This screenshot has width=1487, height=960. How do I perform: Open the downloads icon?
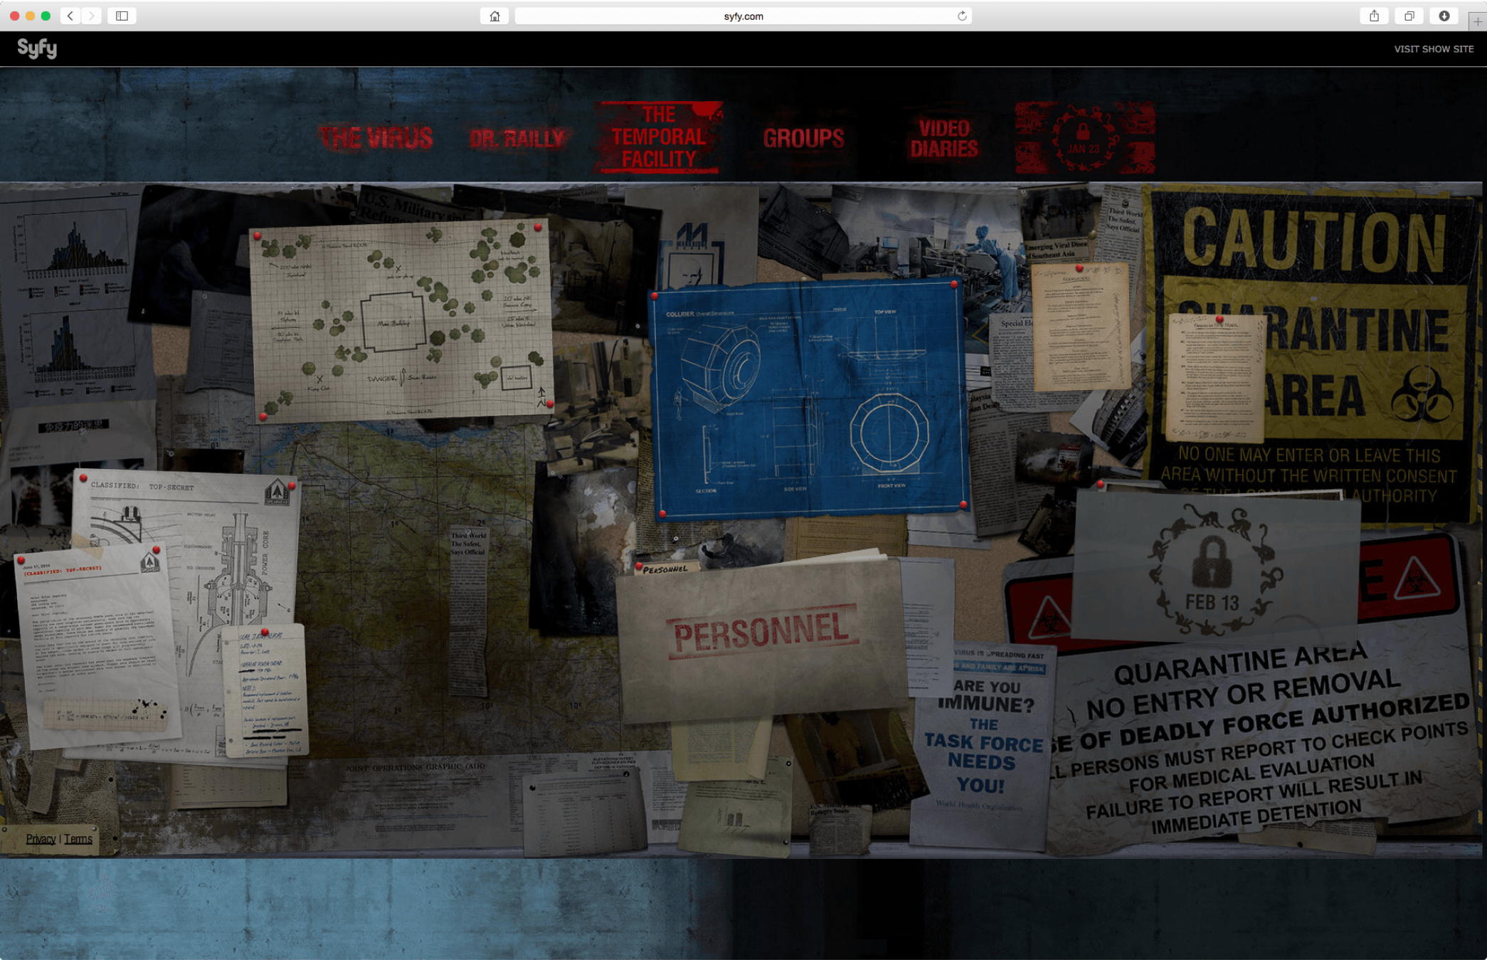click(x=1444, y=16)
